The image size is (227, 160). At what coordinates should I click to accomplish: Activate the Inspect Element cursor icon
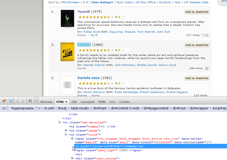coord(10,101)
